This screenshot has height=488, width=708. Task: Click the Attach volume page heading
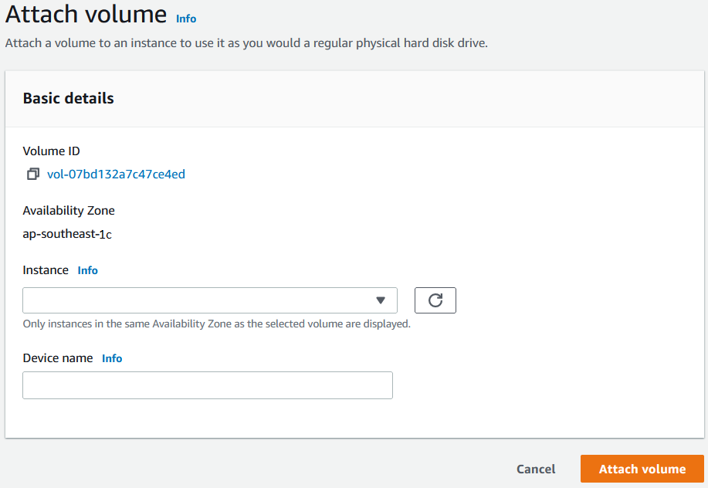[86, 15]
